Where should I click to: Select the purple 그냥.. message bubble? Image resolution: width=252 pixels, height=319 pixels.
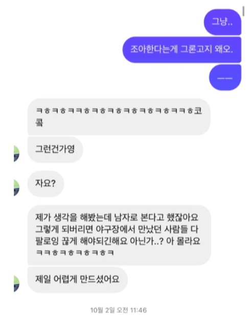coord(222,22)
